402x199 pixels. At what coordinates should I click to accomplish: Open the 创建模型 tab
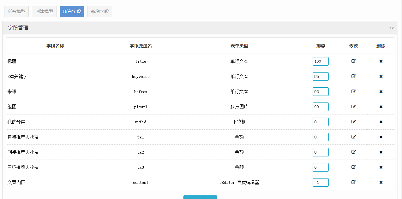pos(44,11)
